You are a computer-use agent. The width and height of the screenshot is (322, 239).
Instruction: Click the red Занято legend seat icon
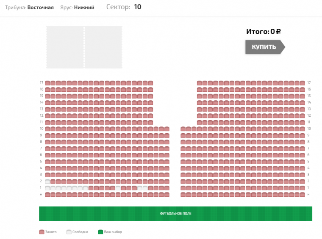click(42, 232)
